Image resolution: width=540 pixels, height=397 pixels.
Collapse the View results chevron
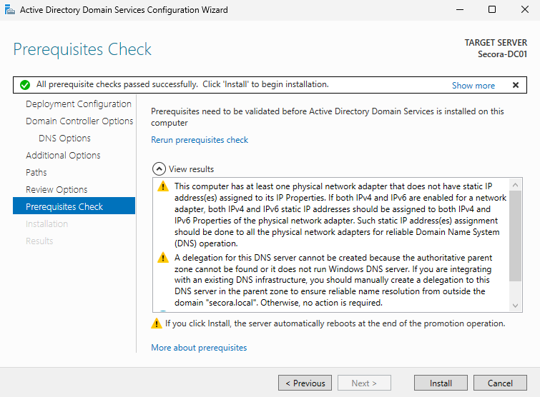pos(159,169)
